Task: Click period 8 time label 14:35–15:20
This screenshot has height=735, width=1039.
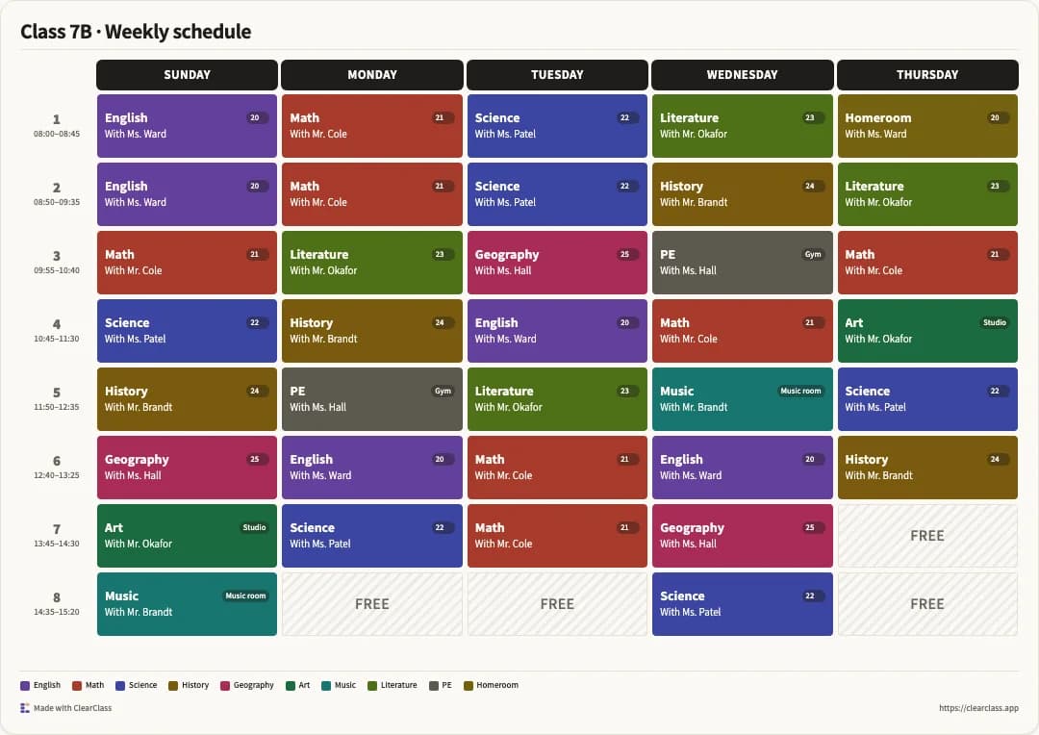Action: [x=57, y=612]
